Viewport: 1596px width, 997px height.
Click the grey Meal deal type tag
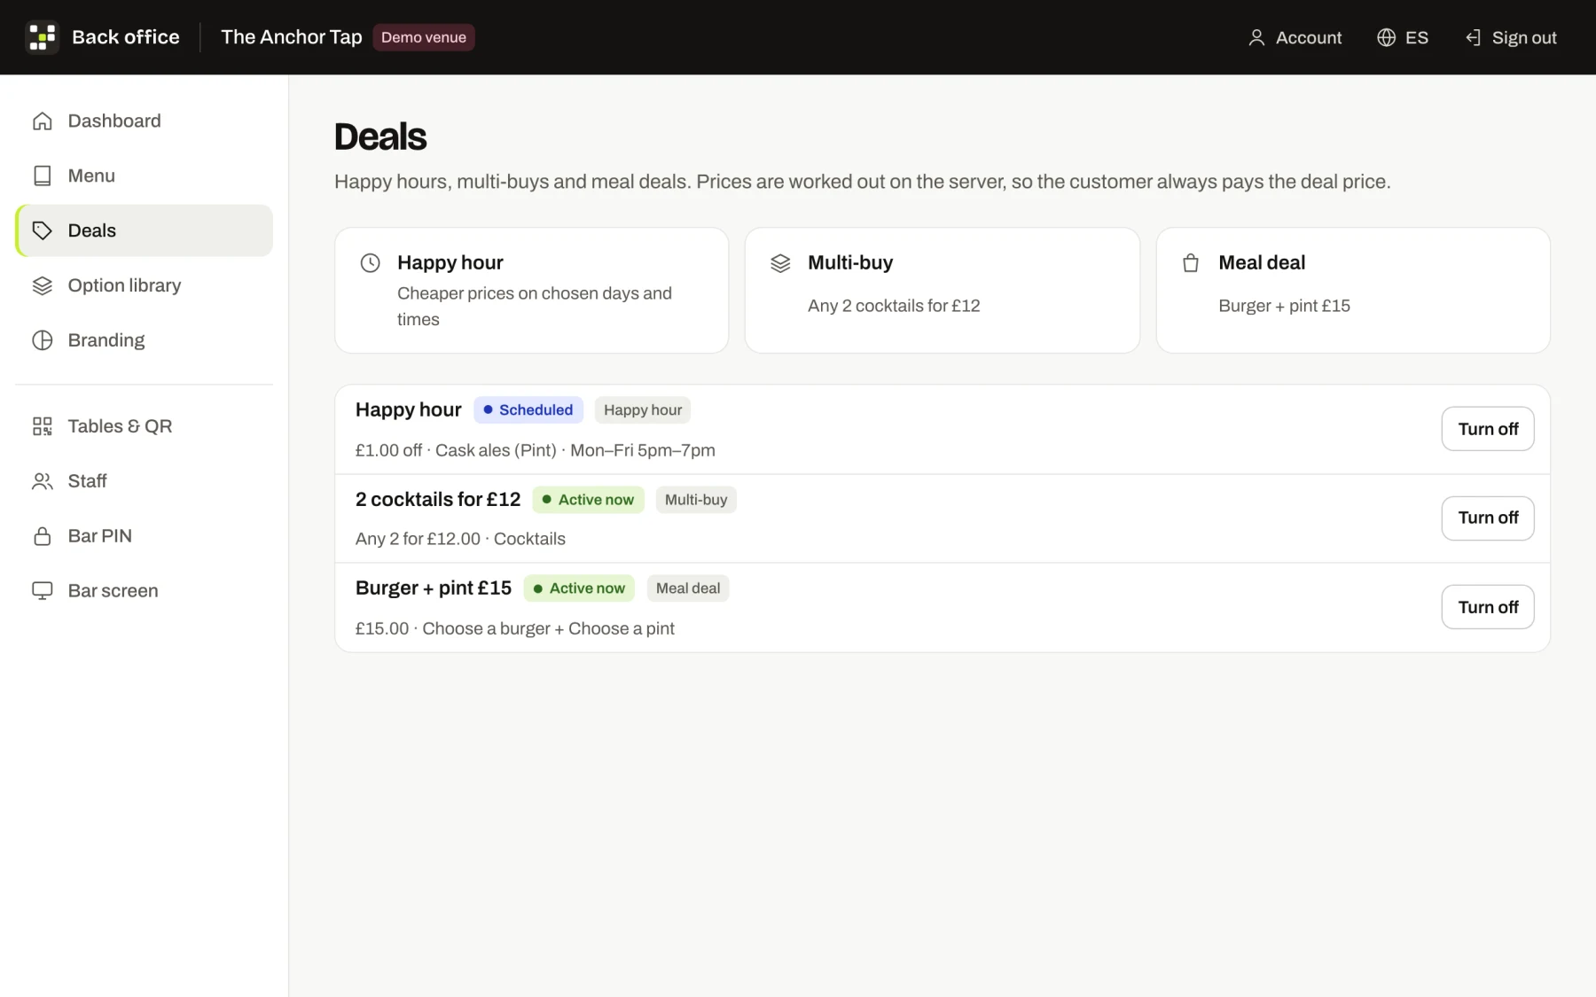(688, 588)
